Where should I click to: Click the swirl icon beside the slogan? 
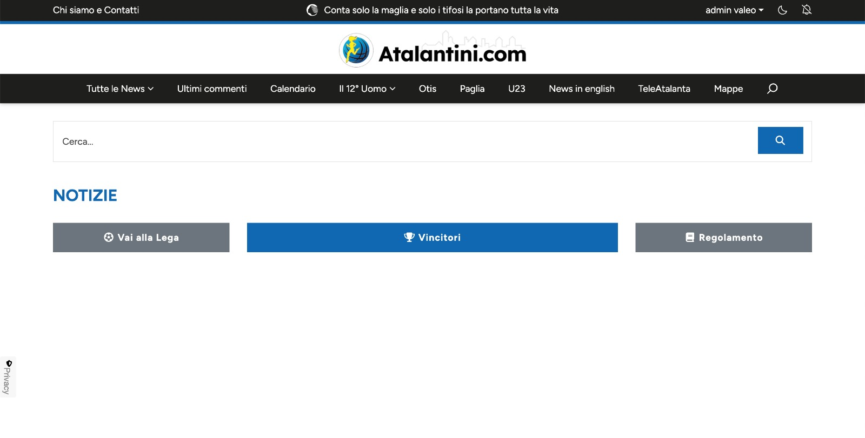point(312,10)
